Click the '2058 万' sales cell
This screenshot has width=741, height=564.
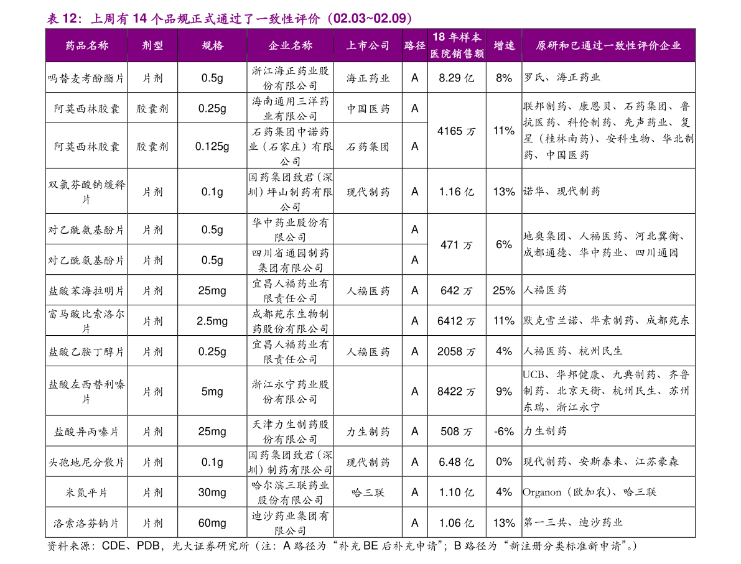[457, 351]
